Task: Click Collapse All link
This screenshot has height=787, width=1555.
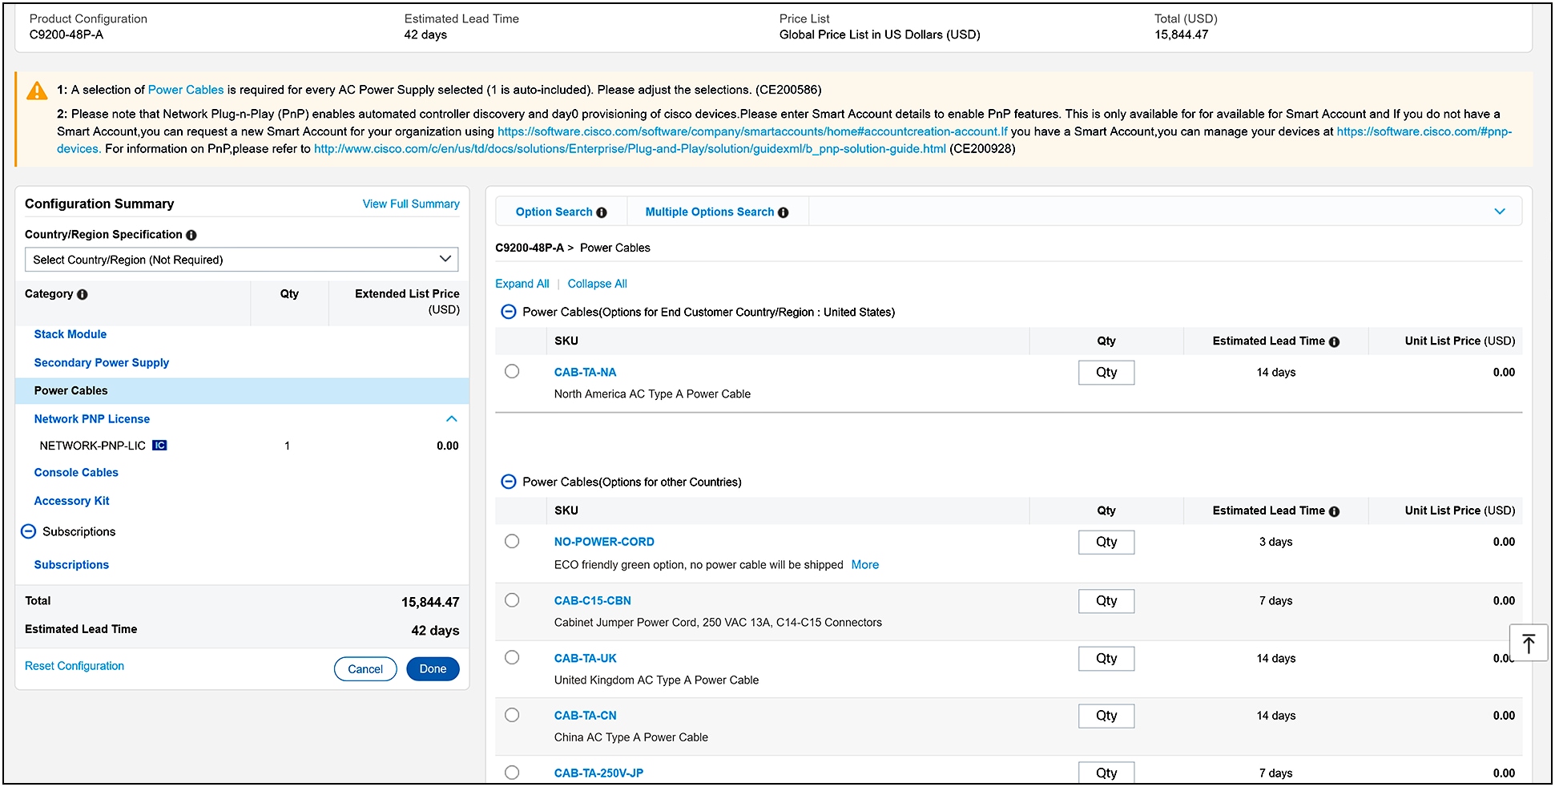Action: [x=598, y=284]
